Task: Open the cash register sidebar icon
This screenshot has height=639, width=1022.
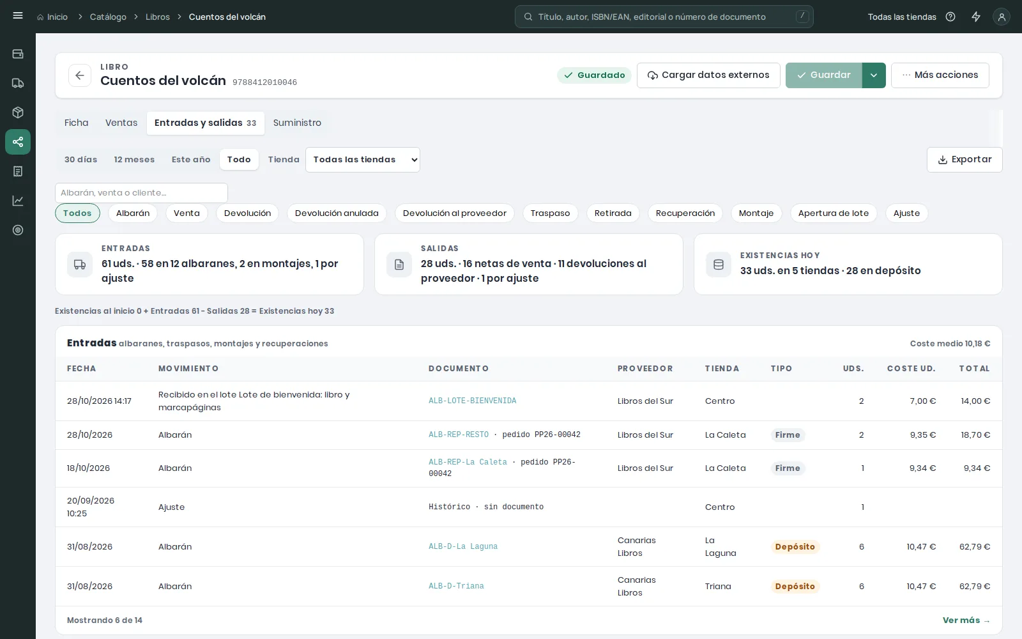Action: pyautogui.click(x=18, y=54)
